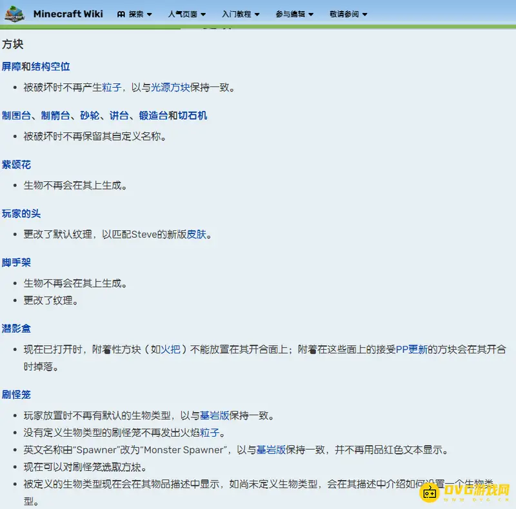
Task: Open the 入门教程 dropdown
Action: (241, 14)
